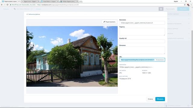The width and height of the screenshot is (193, 108).
Task: Open the Chrome profile name button
Action: (176, 1)
